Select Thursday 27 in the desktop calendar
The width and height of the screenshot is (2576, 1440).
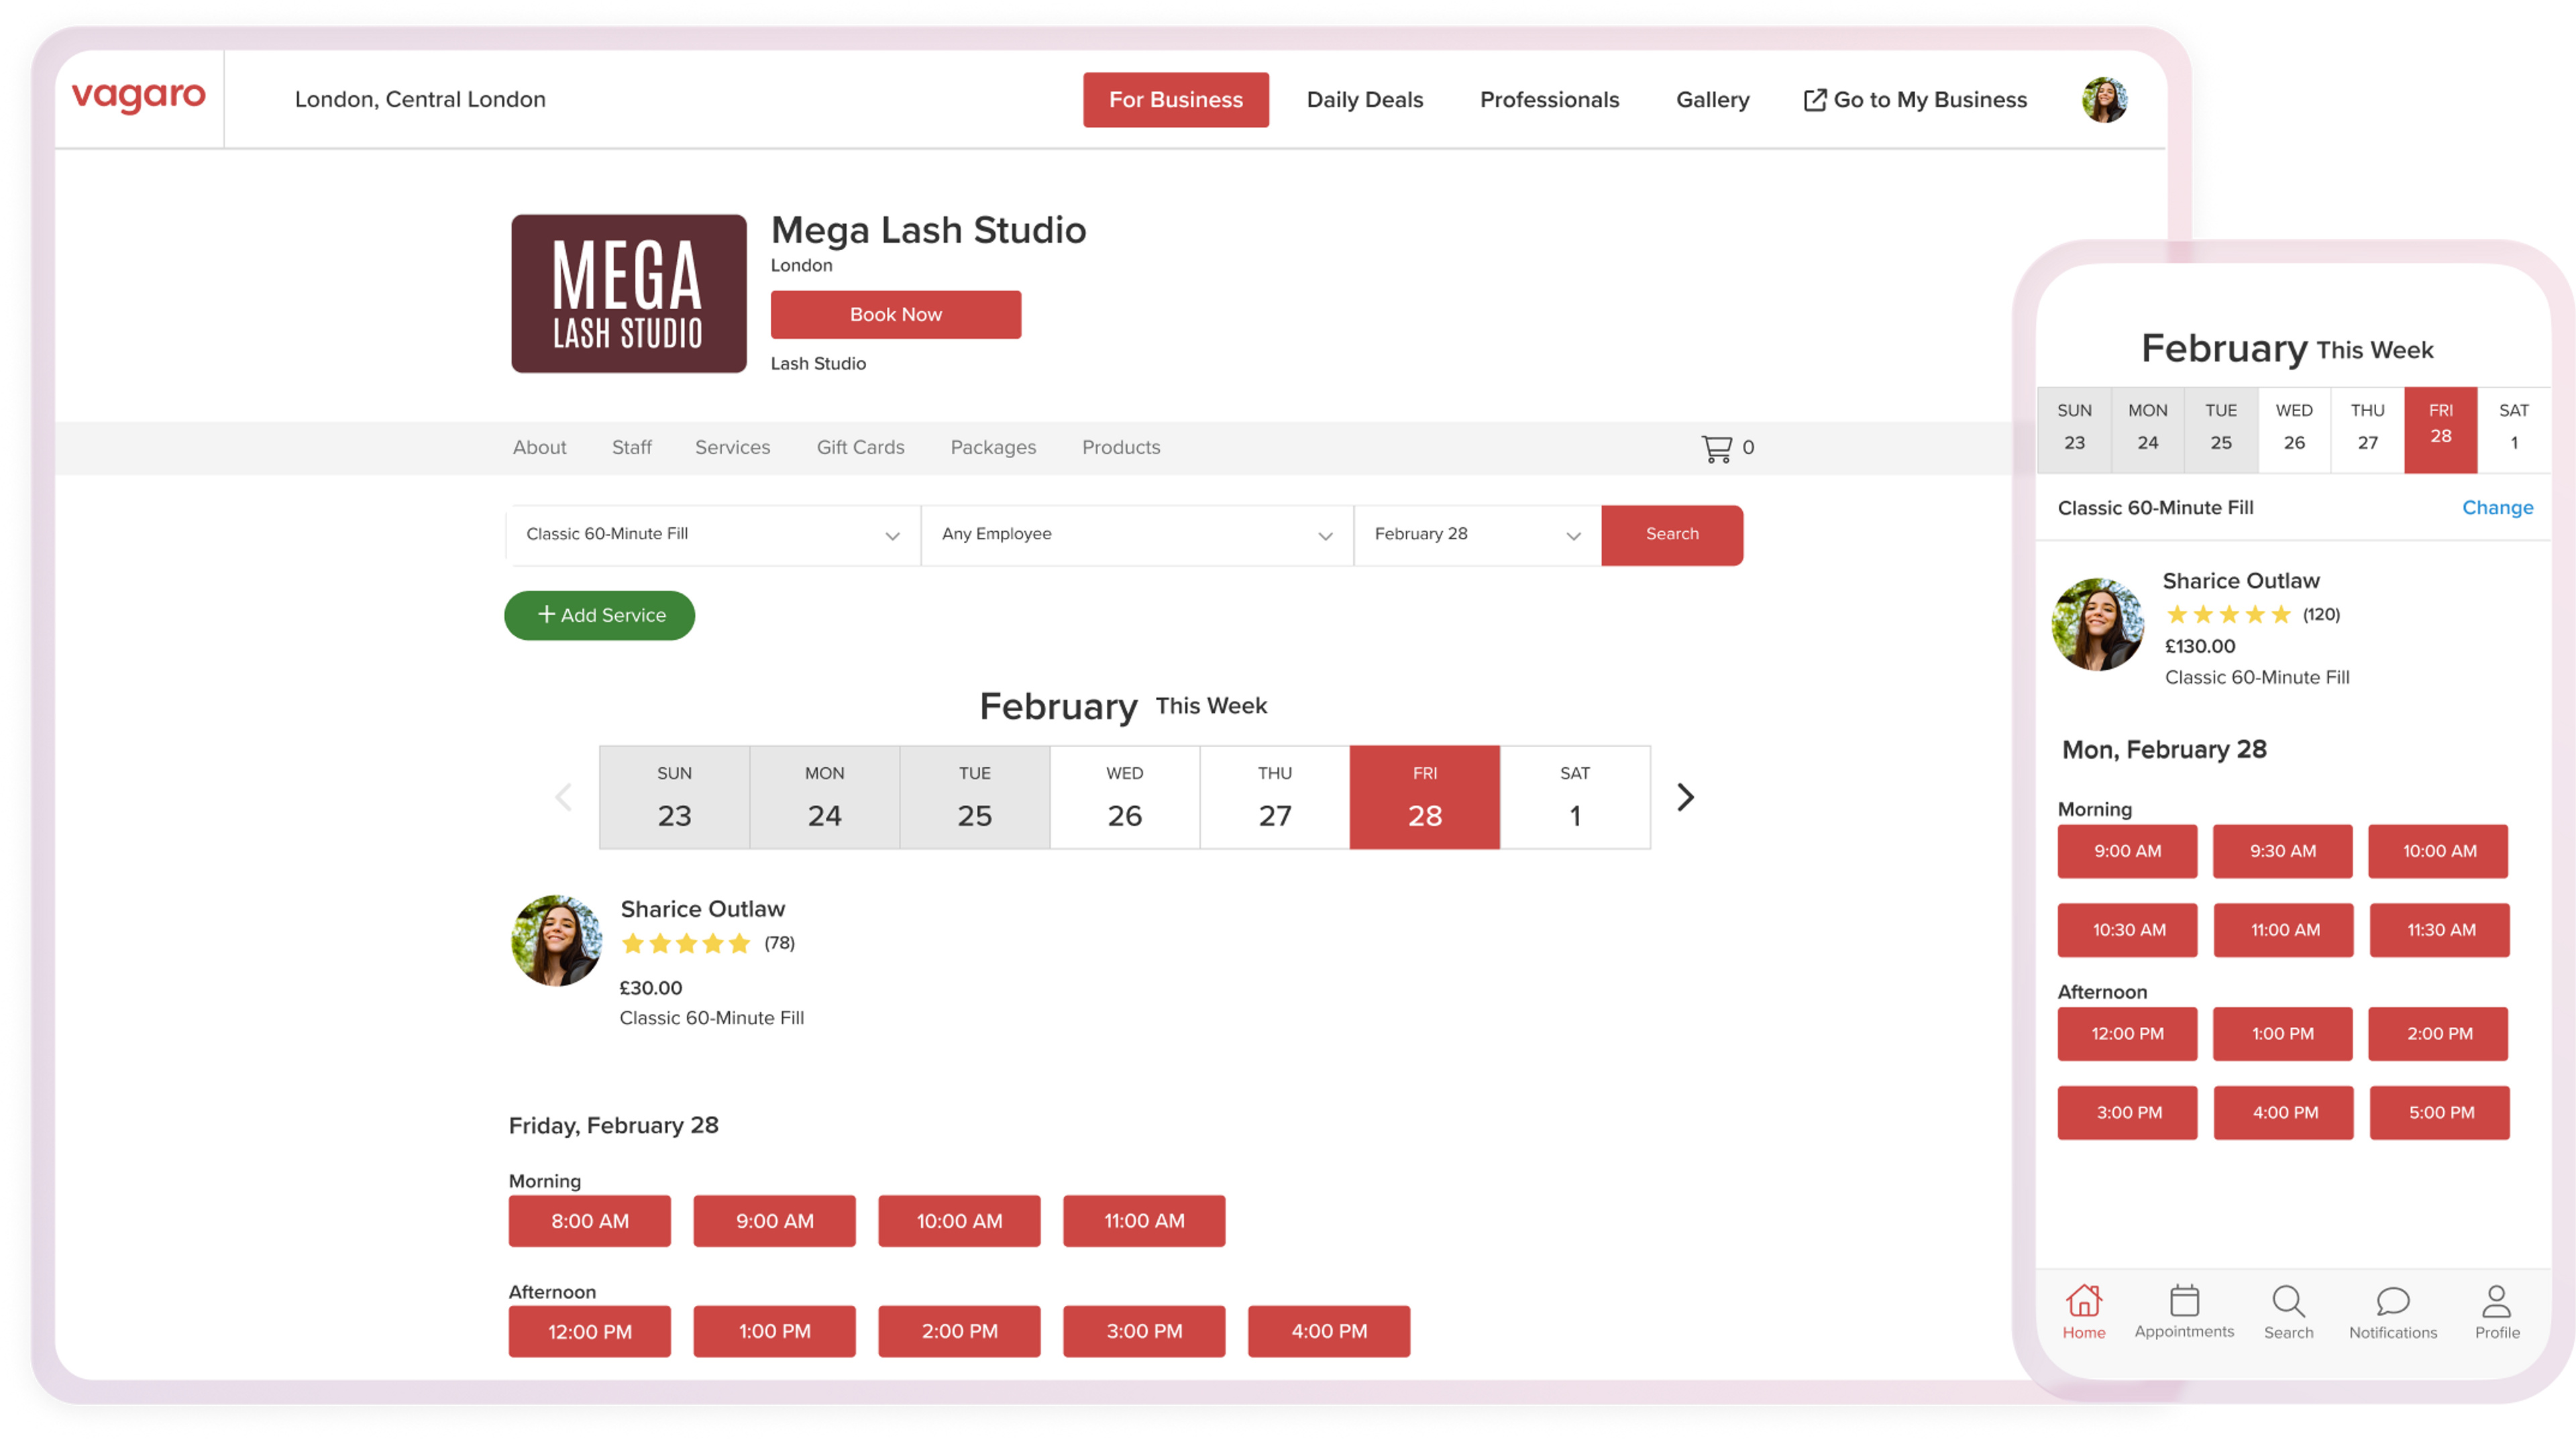pos(1274,797)
